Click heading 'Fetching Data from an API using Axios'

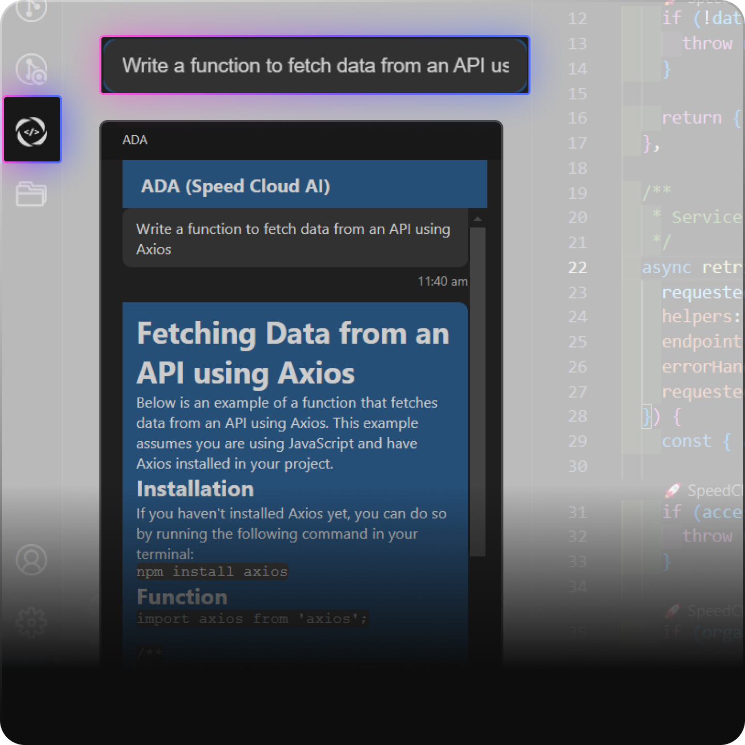click(x=293, y=353)
